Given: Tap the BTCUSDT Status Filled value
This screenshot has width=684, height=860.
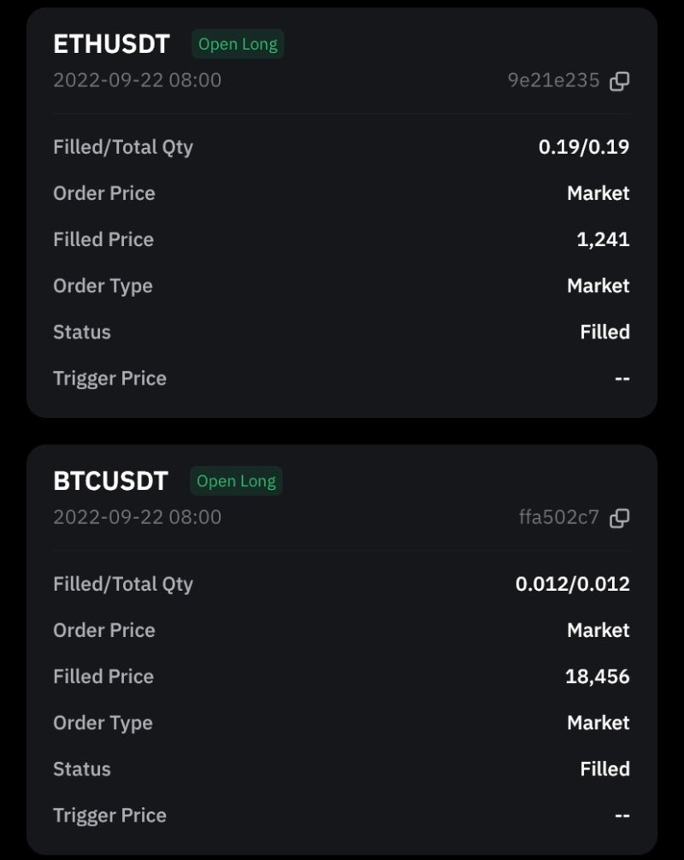Looking at the screenshot, I should pyautogui.click(x=604, y=769).
